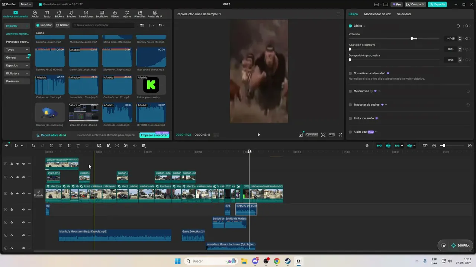Zoom out the timeline with minus magnifier

[434, 146]
